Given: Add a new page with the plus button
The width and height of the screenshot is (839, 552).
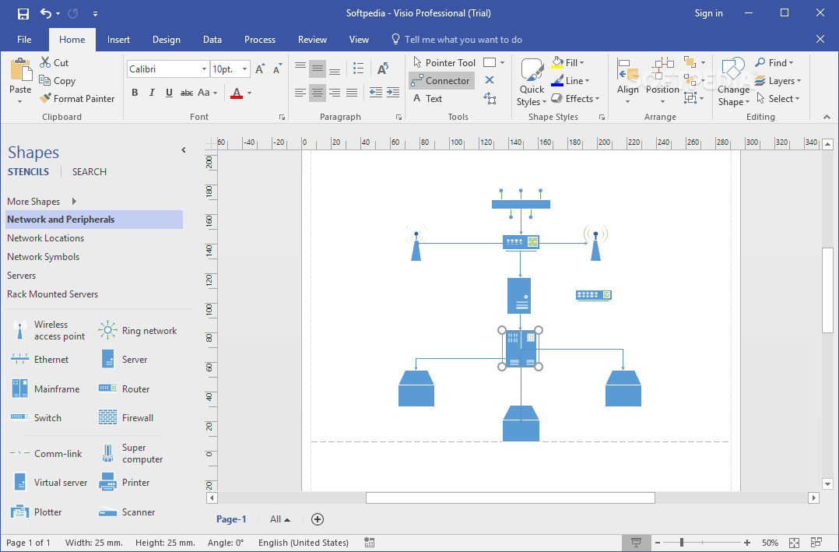Looking at the screenshot, I should (317, 519).
